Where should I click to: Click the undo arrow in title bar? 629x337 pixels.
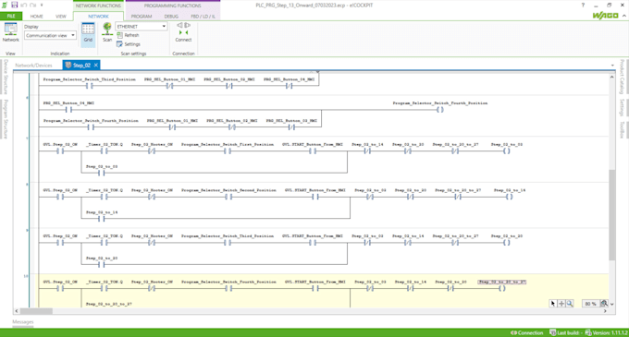[x=24, y=6]
